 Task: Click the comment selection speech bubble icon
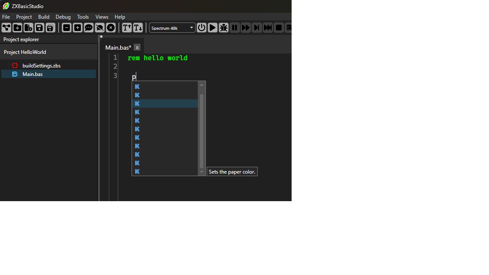[x=89, y=28]
